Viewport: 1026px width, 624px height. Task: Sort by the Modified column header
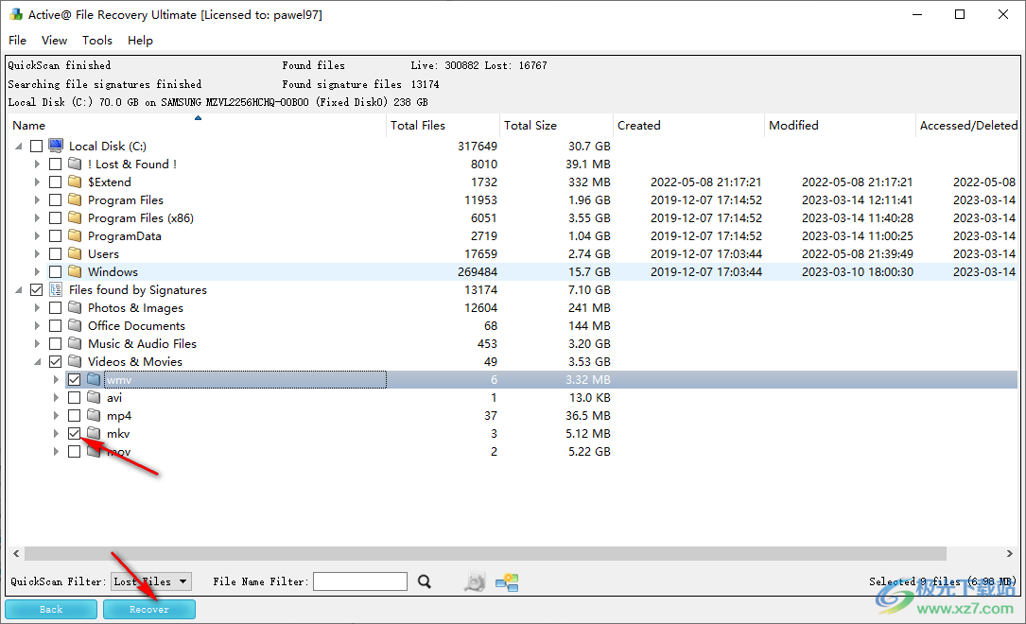[840, 125]
